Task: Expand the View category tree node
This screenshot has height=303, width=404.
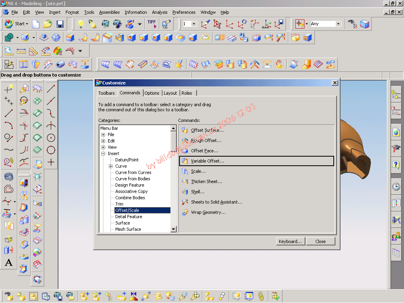Action: 103,148
